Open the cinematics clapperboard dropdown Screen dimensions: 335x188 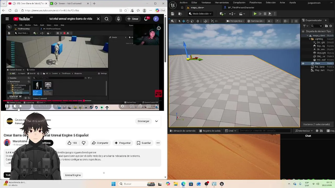[242, 14]
